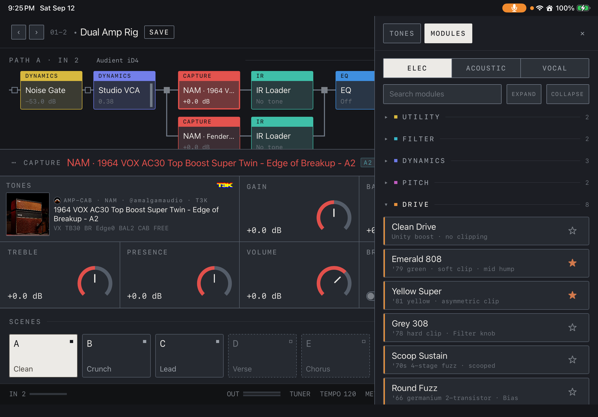Unfavorite the Emerald 808 star
Screen dimensions: 598x417
pos(572,263)
